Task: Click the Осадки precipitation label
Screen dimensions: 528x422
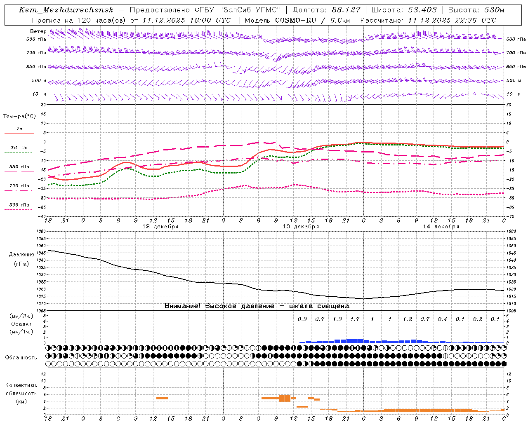Action: 21,324
